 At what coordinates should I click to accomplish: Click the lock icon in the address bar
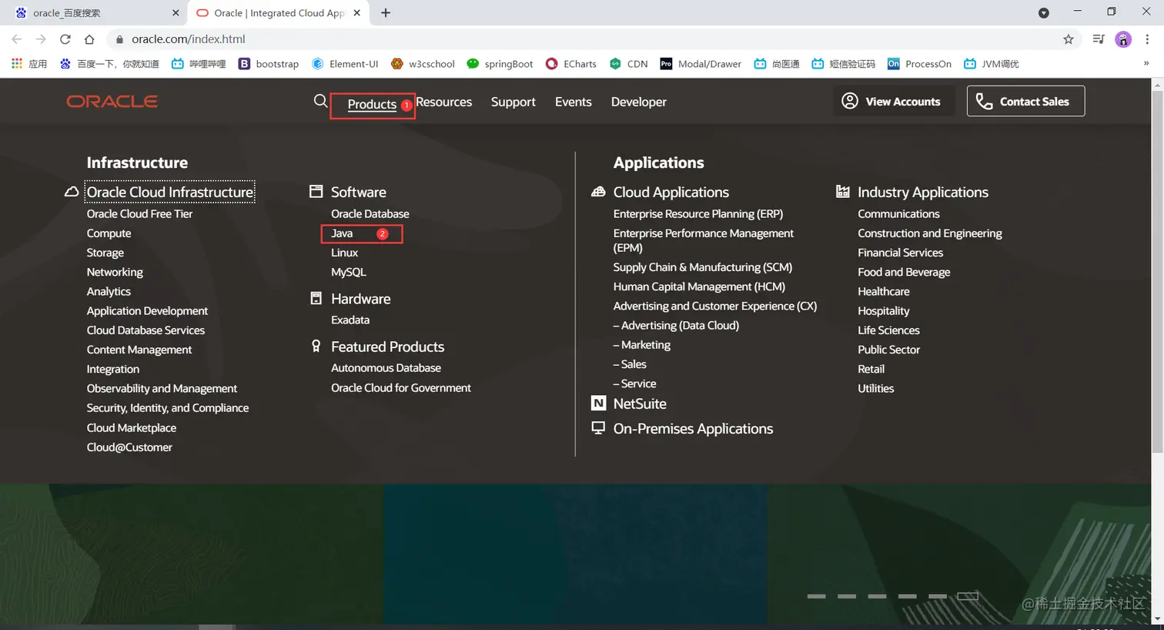[x=119, y=39]
